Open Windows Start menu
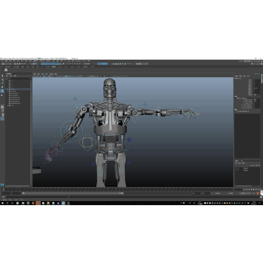 (2, 203)
